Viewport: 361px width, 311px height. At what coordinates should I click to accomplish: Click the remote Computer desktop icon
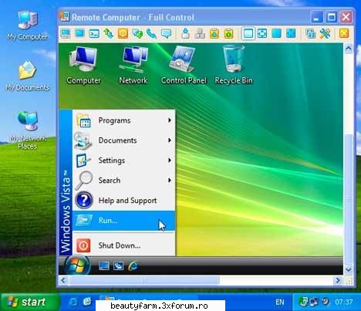(83, 66)
